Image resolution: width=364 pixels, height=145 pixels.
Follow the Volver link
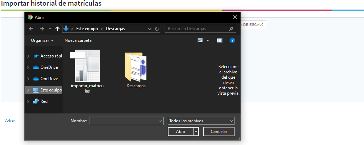tap(10, 121)
